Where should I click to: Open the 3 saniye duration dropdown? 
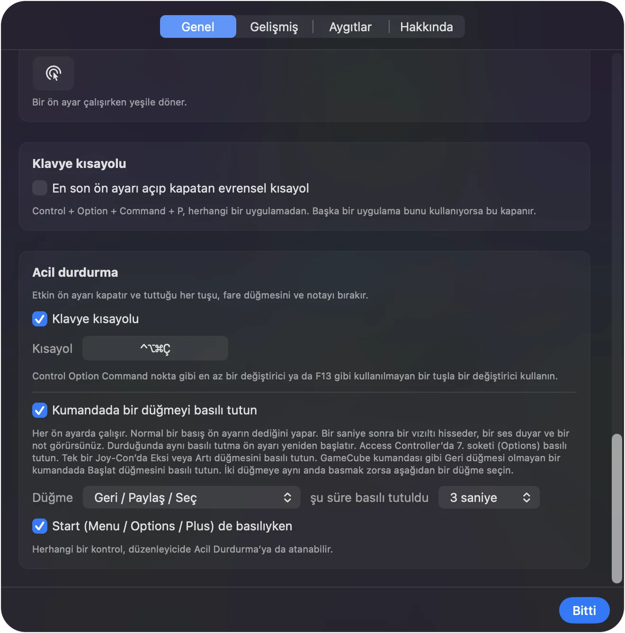[x=489, y=497]
